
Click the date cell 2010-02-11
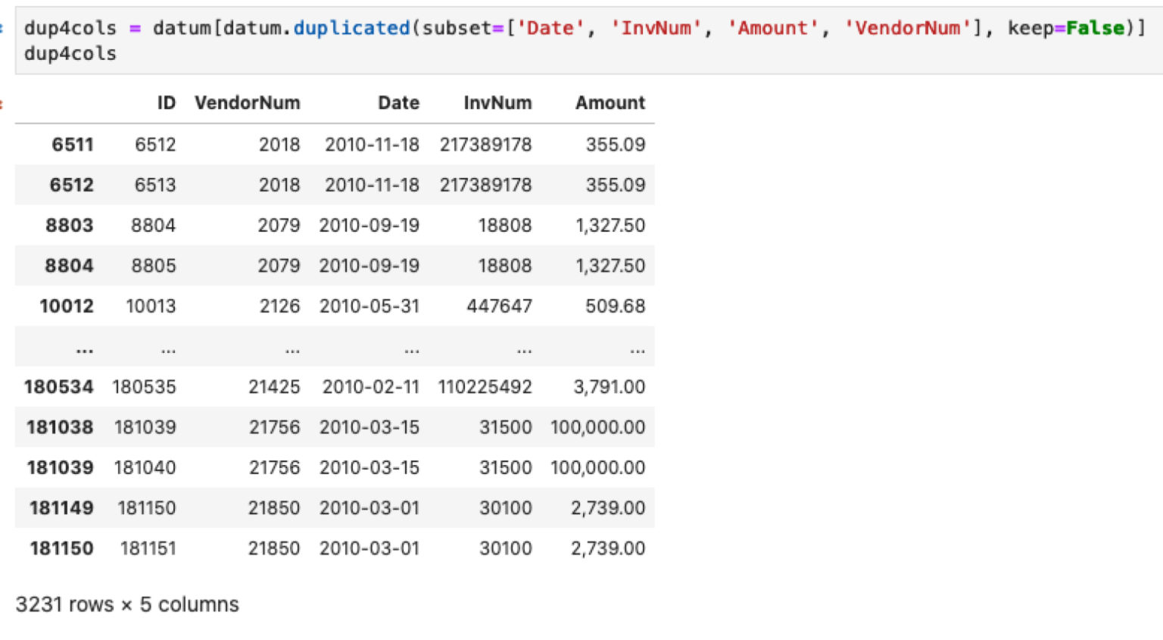pos(370,387)
